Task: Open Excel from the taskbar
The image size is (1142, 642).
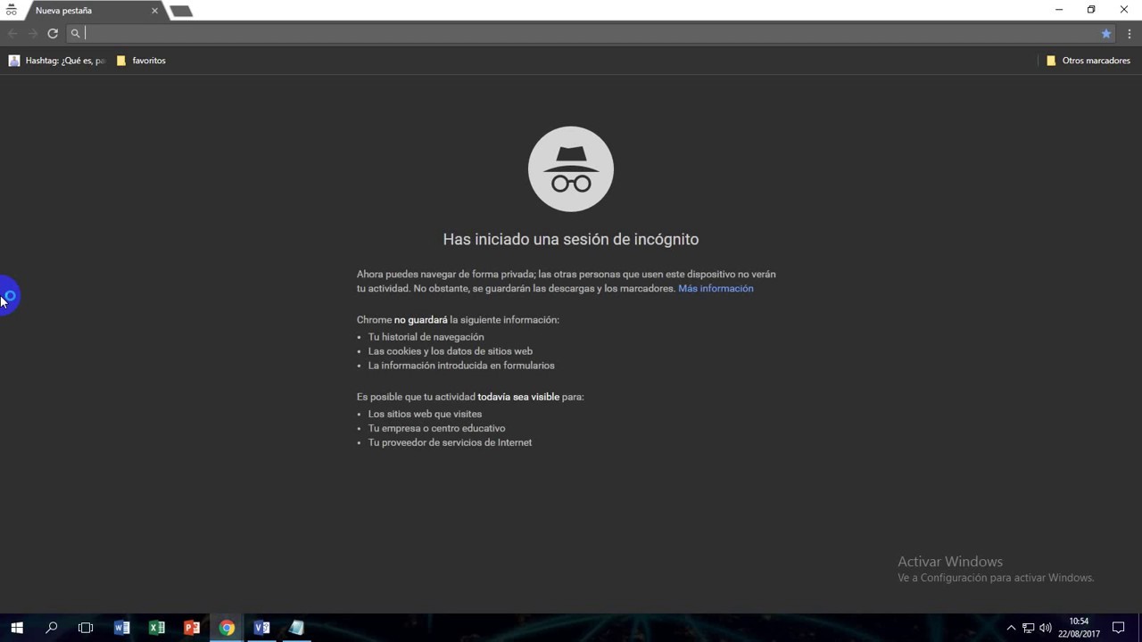Action: point(157,628)
